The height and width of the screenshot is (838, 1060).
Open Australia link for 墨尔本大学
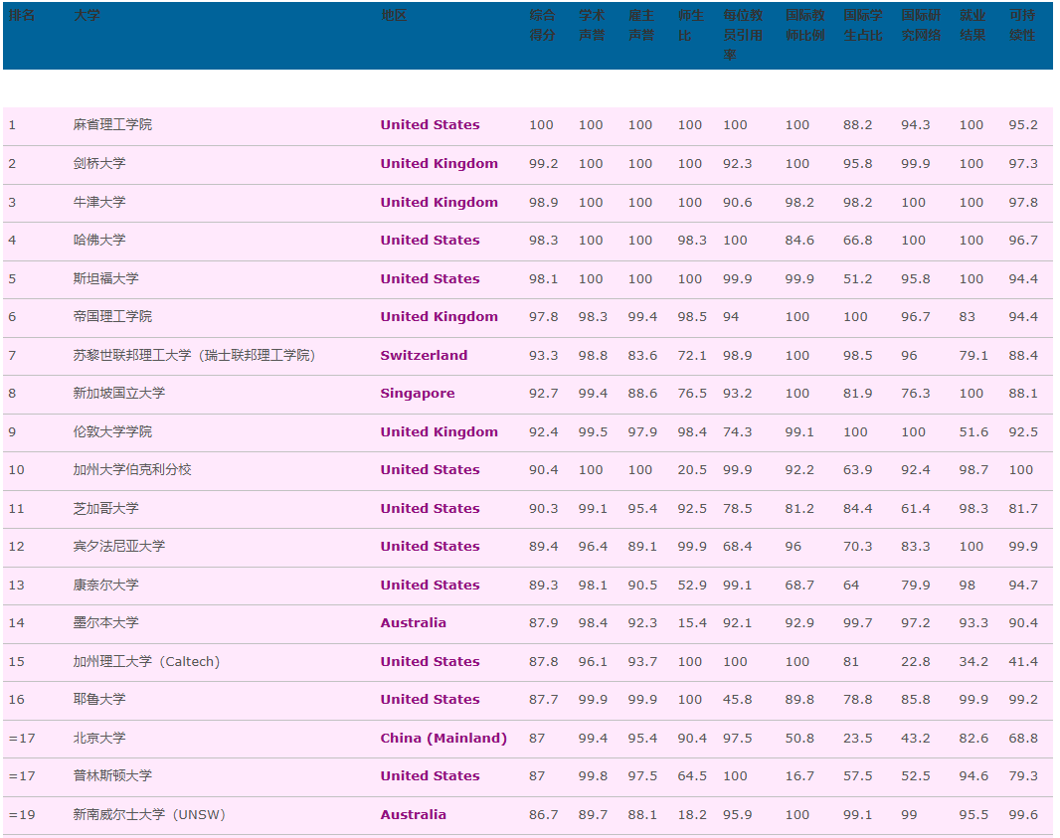point(413,623)
